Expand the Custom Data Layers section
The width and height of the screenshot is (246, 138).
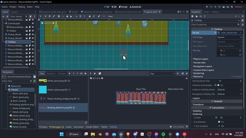click(203, 70)
